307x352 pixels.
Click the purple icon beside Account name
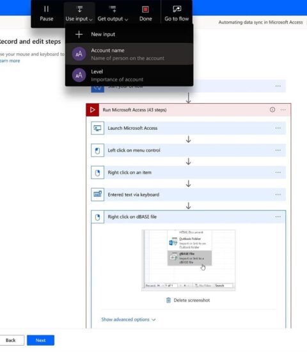[79, 54]
